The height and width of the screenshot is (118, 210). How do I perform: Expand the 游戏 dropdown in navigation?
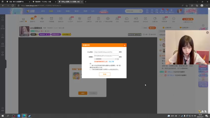[x=77, y=11]
